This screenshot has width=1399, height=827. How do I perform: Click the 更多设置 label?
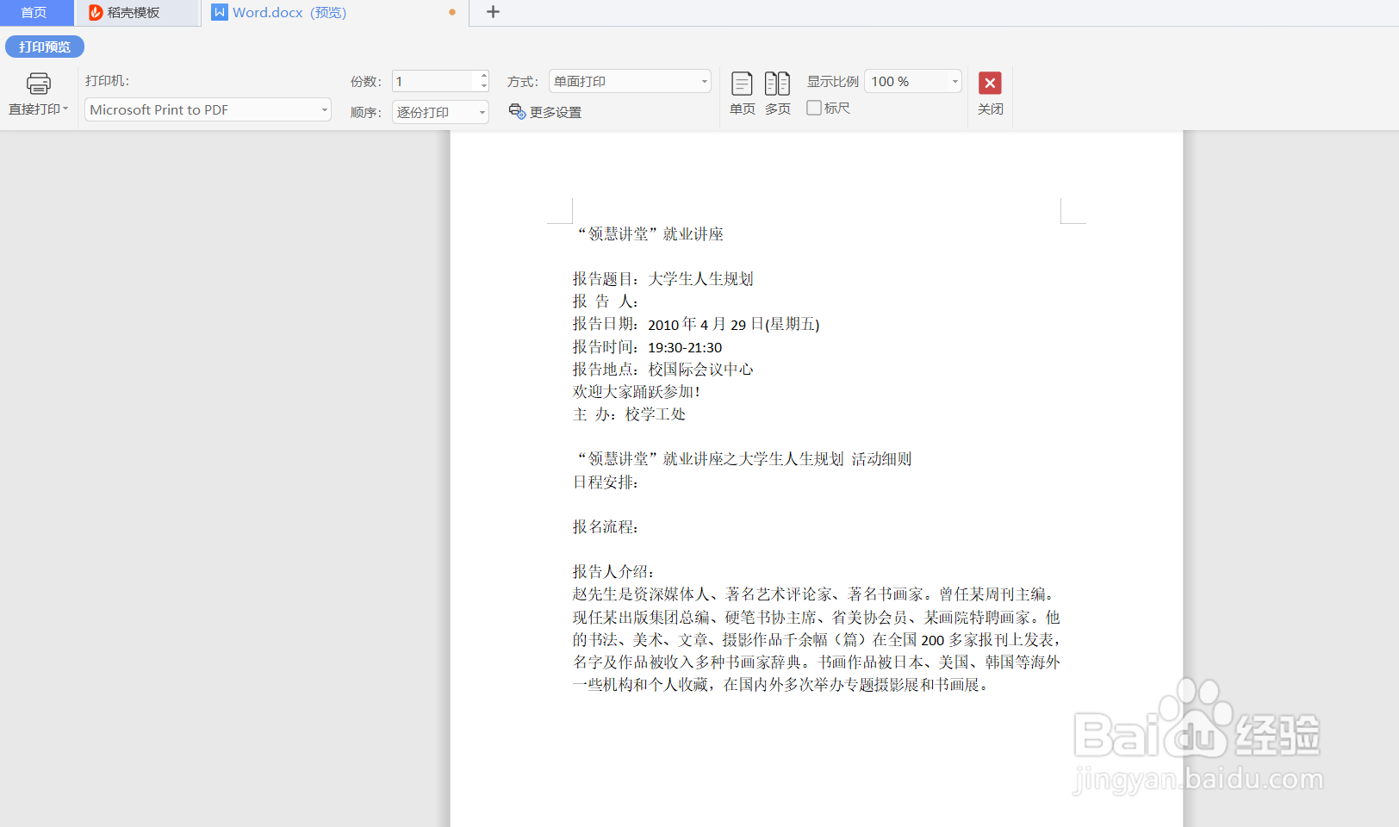point(556,112)
